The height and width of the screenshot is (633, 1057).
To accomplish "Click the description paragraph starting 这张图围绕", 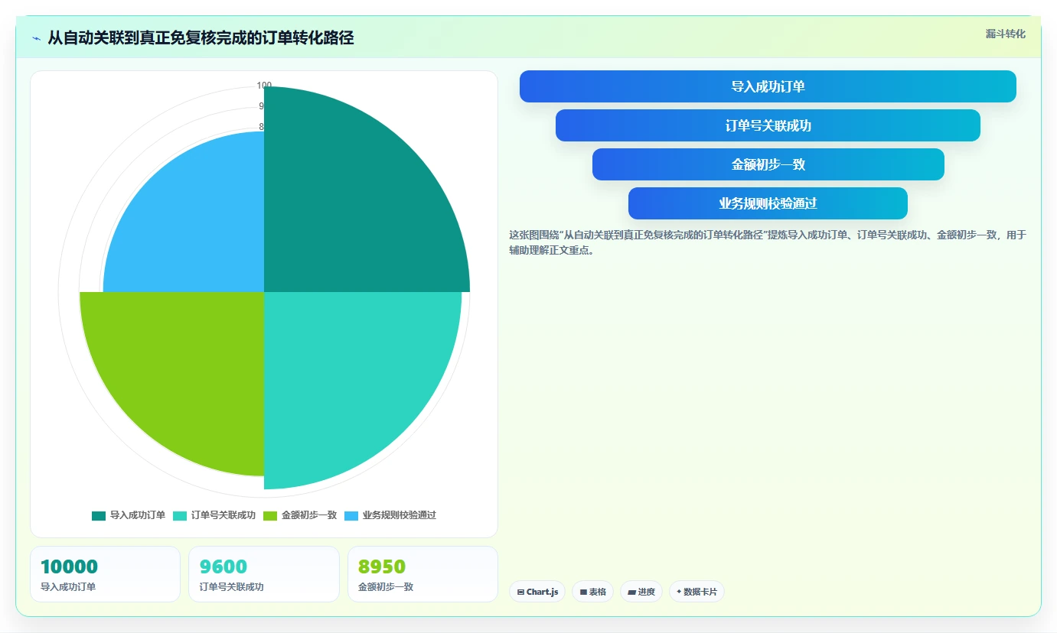I will tap(768, 242).
